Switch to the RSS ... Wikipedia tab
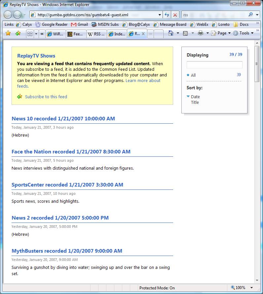The height and width of the screenshot is (294, 263). pyautogui.click(x=96, y=34)
